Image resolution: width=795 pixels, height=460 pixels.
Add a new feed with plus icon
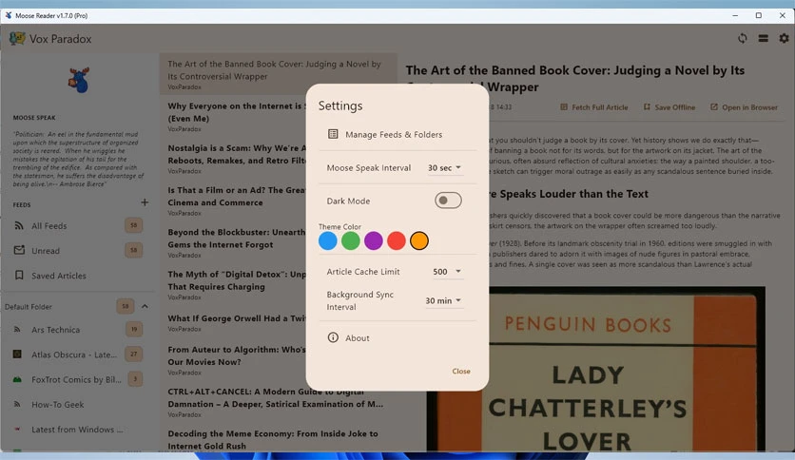pyautogui.click(x=145, y=202)
